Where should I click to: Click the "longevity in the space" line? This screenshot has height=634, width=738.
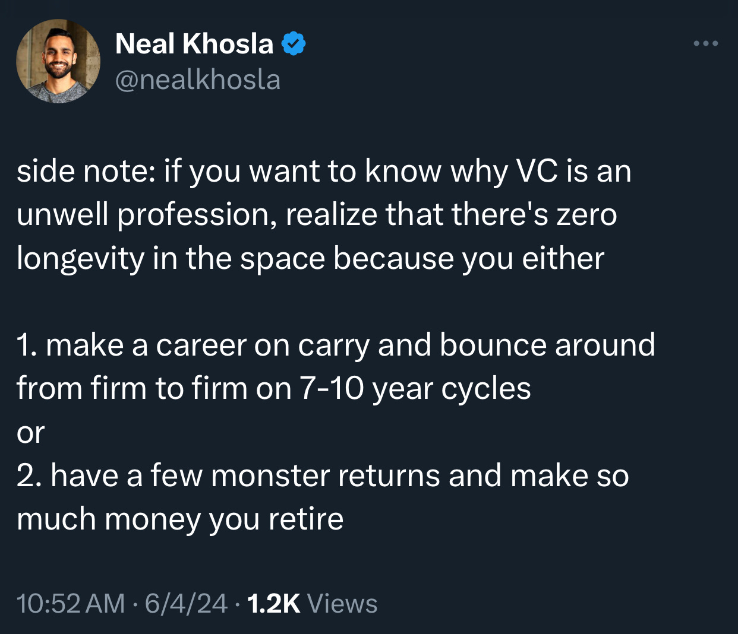tap(171, 259)
